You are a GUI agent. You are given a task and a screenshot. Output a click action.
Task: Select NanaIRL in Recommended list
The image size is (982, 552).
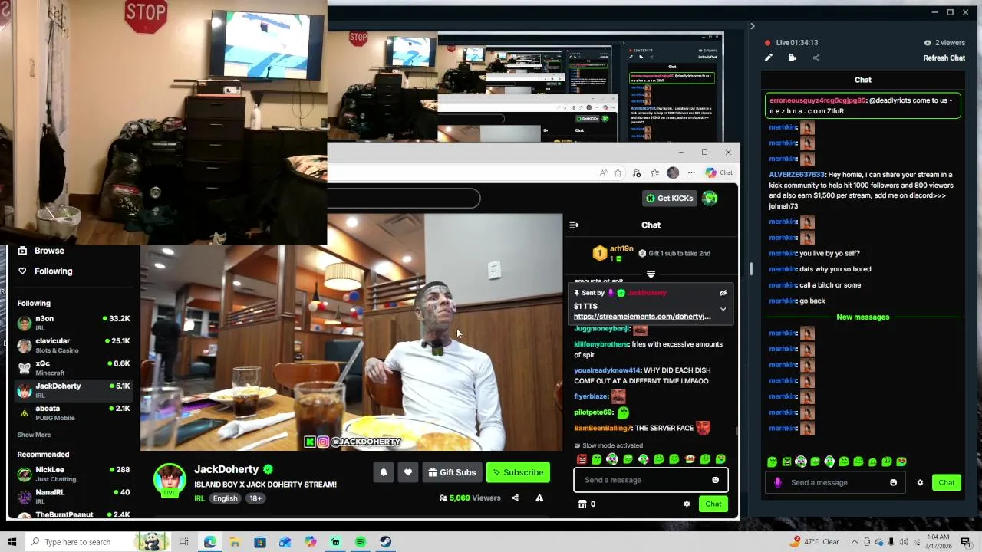click(x=74, y=496)
